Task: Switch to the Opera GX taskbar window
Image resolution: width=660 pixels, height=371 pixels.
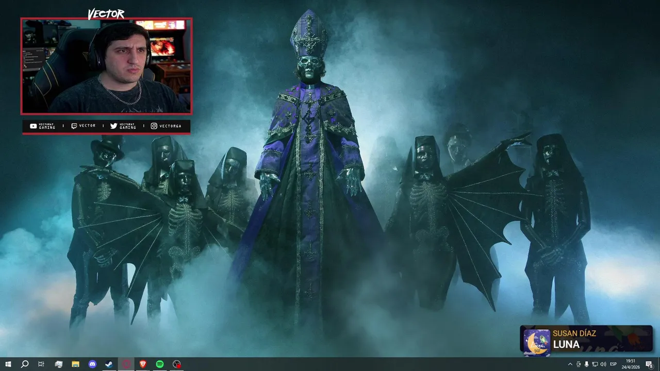Action: click(126, 364)
